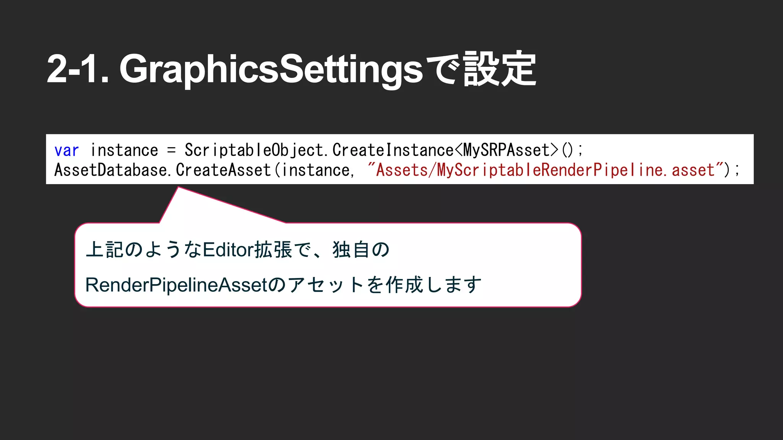Click "独自の" at end of first callout line

361,250
